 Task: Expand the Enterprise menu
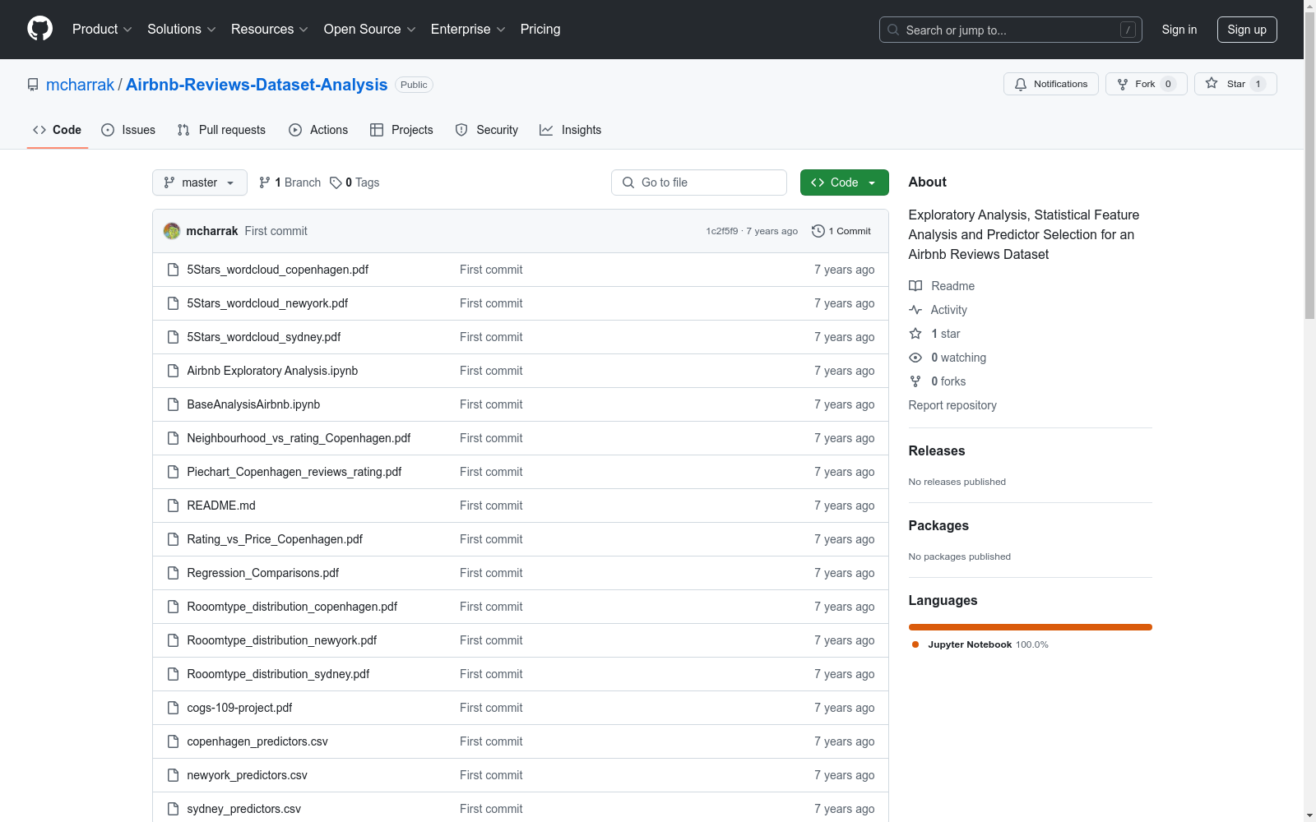(468, 29)
